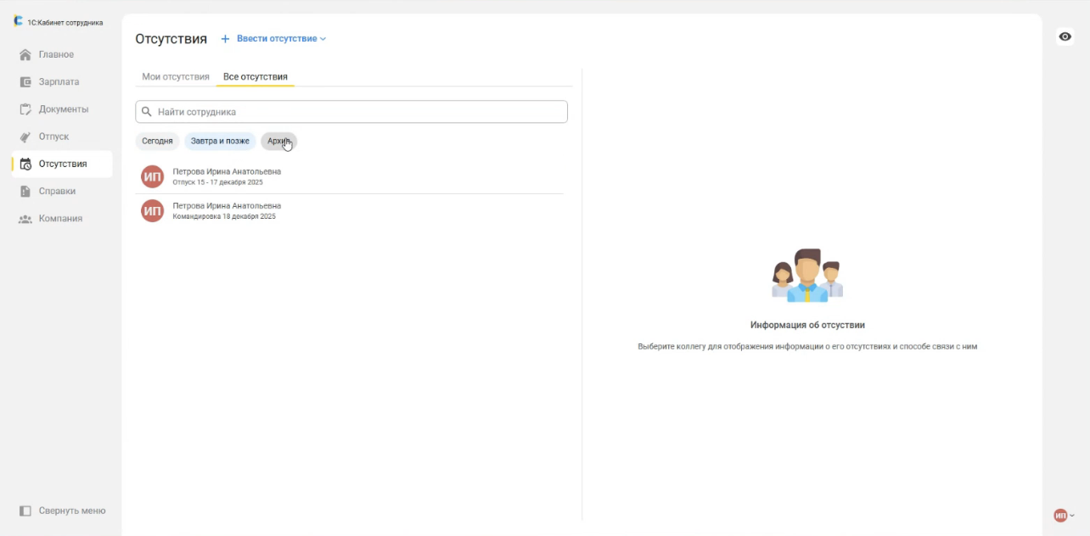1090x536 pixels.
Task: Open Петрова's Командировка 18 декабря entry
Action: coord(227,210)
